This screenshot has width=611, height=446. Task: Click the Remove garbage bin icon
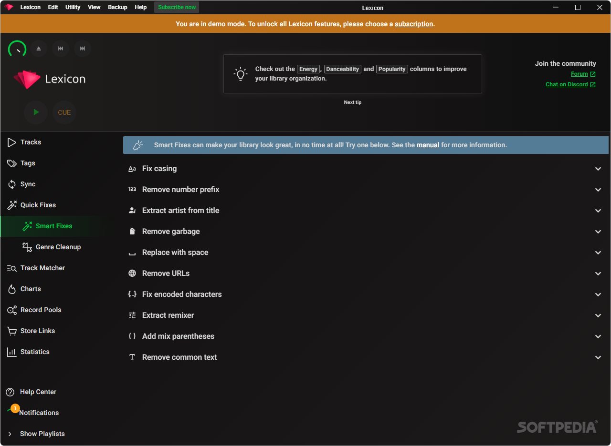[132, 232]
